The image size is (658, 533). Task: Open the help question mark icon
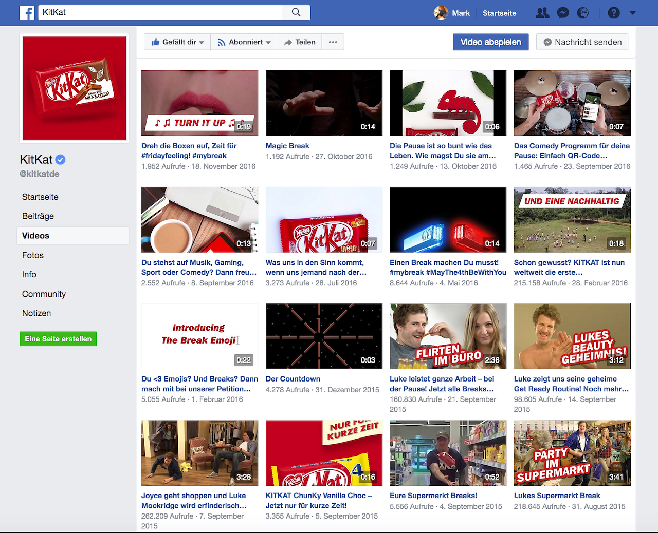coord(614,13)
